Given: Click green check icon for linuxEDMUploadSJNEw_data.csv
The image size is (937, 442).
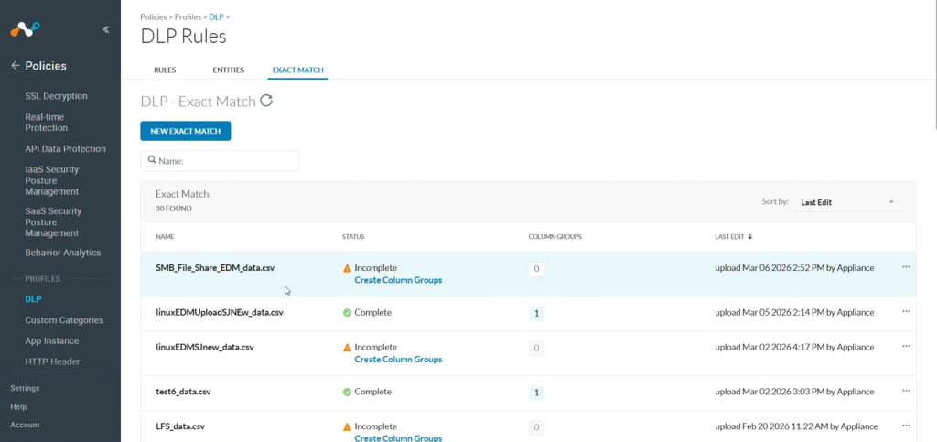Looking at the screenshot, I should coord(347,312).
